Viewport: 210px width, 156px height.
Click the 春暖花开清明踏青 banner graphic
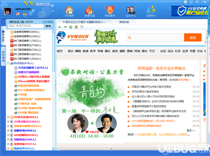(106, 37)
